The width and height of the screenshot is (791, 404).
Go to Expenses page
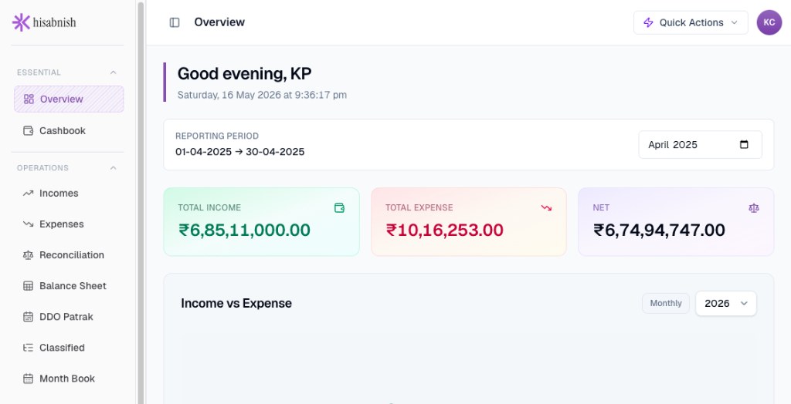tap(69, 224)
